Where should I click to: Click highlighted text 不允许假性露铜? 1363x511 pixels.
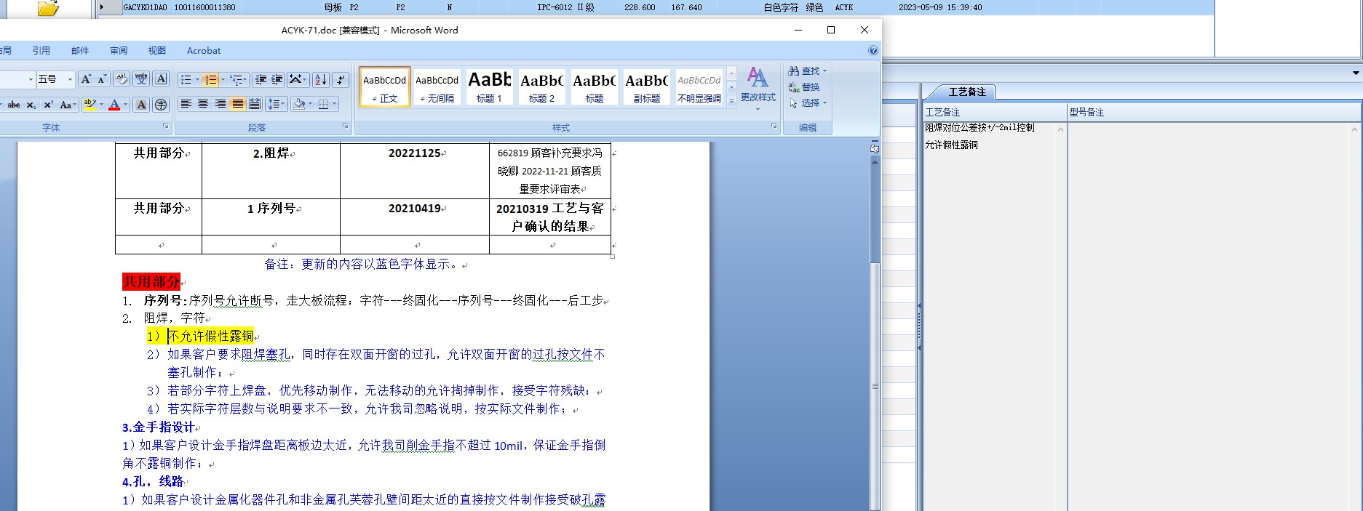[210, 336]
